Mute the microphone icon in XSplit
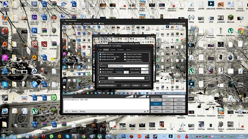This screenshot has height=139, width=248. [x=136, y=96]
